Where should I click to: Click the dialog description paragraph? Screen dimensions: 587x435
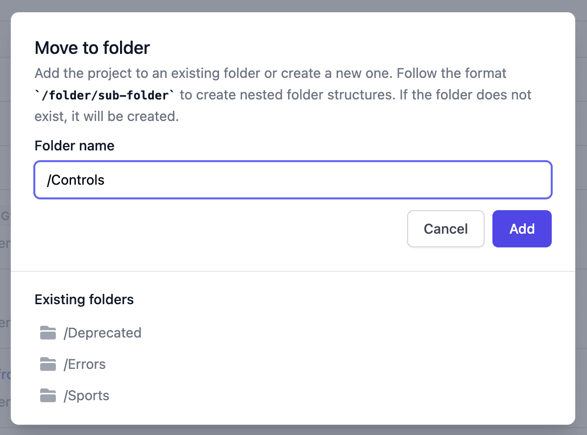pos(269,73)
